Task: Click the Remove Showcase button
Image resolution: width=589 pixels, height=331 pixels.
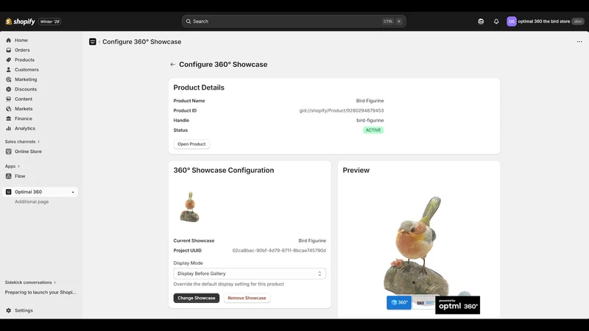Action: pyautogui.click(x=247, y=298)
